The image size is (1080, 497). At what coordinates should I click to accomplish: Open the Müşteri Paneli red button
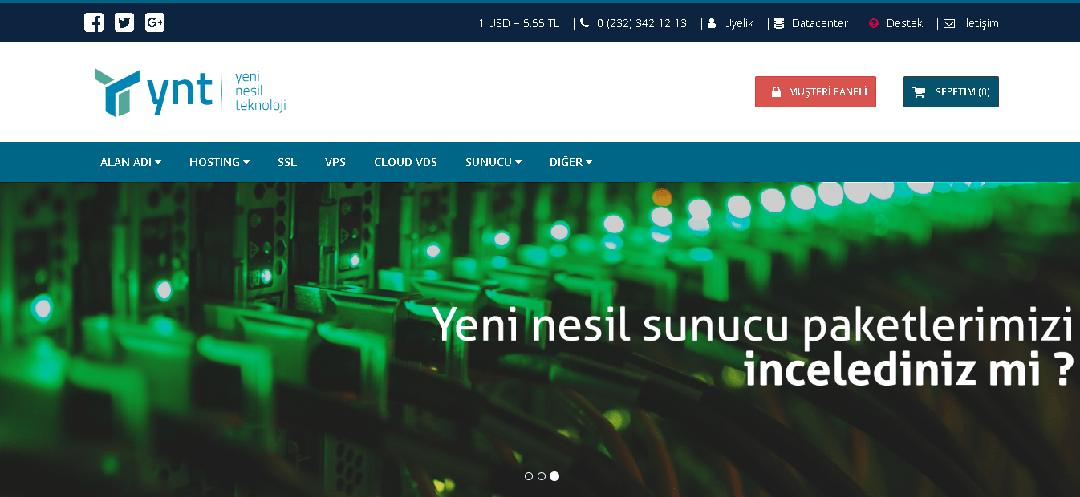pyautogui.click(x=815, y=91)
